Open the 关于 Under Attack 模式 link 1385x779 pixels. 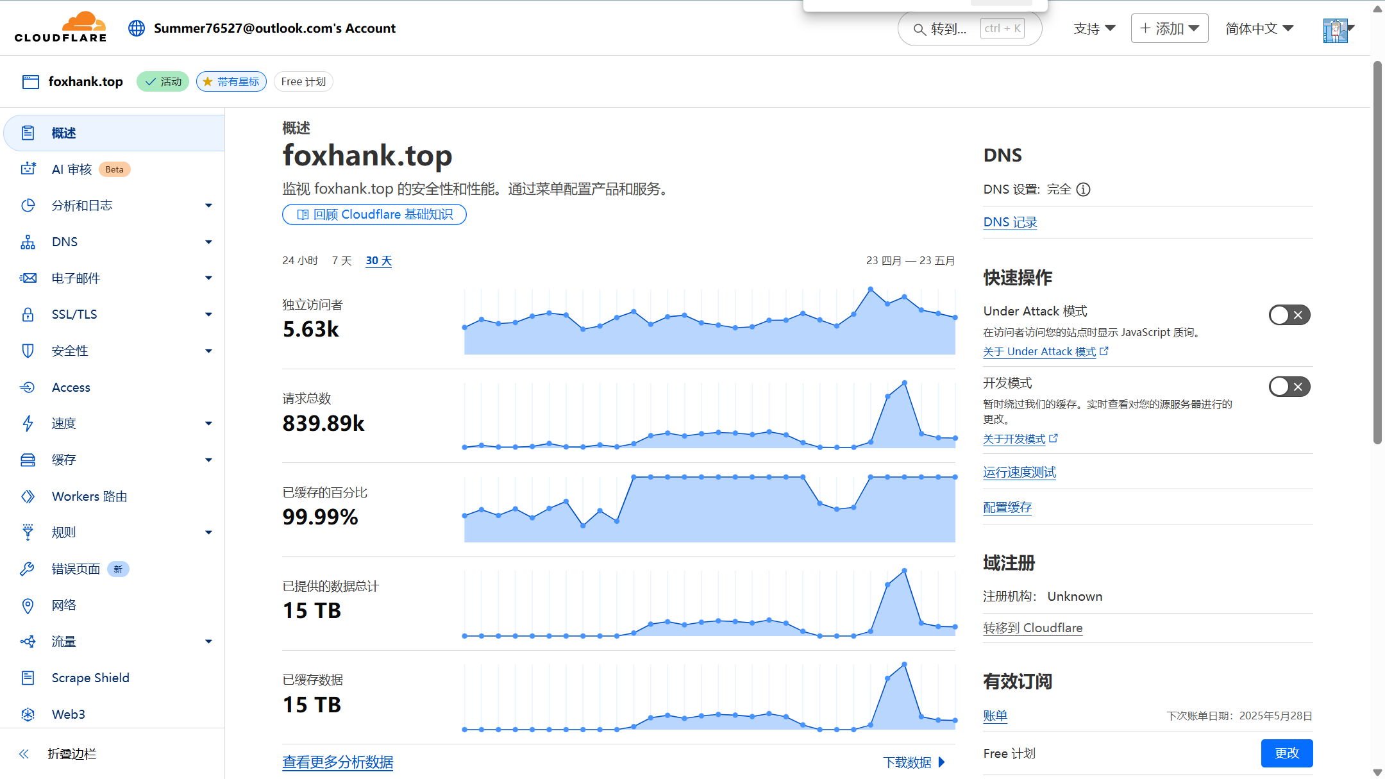(1046, 351)
